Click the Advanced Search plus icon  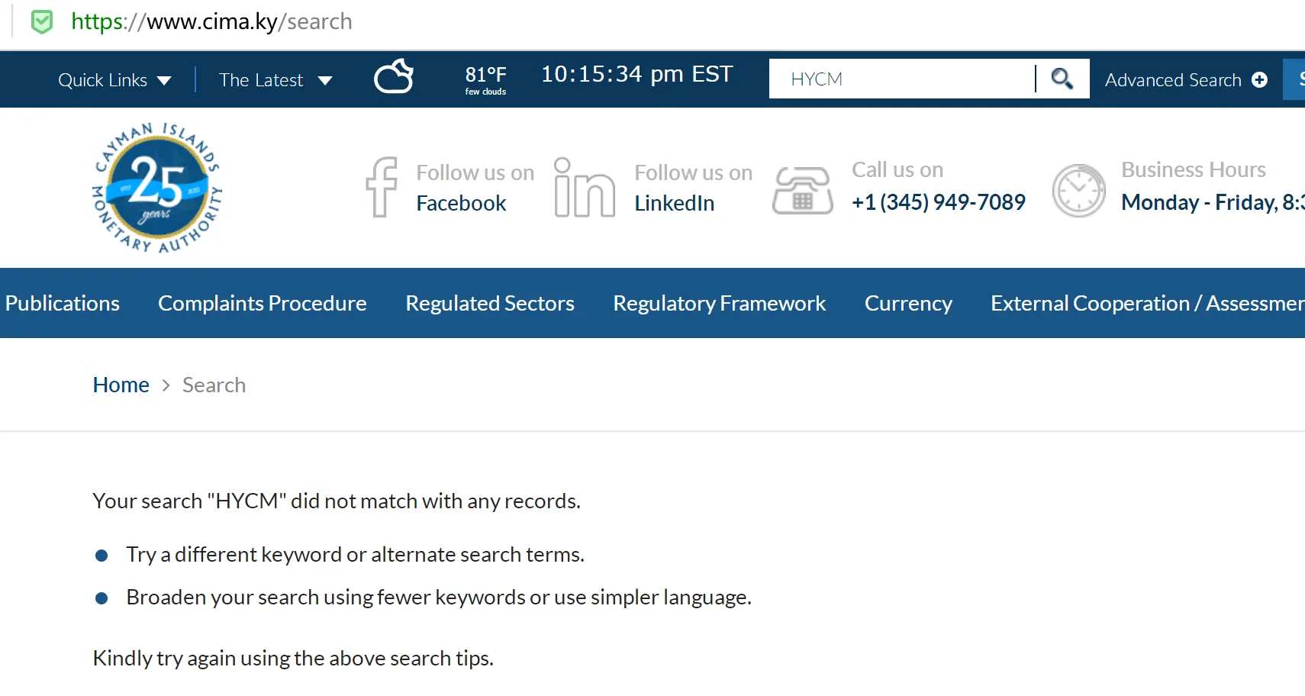pos(1260,79)
